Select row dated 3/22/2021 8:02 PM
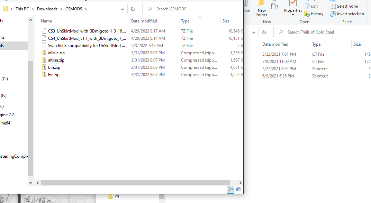This screenshot has height=203, width=371. click(315, 69)
